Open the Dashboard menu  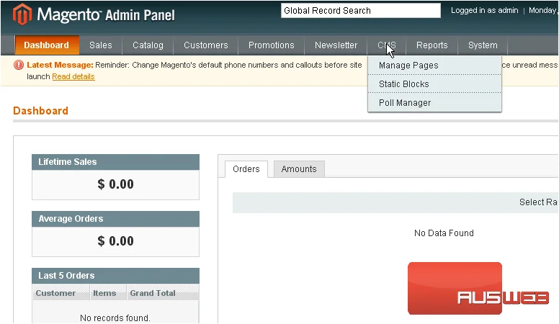click(x=46, y=45)
